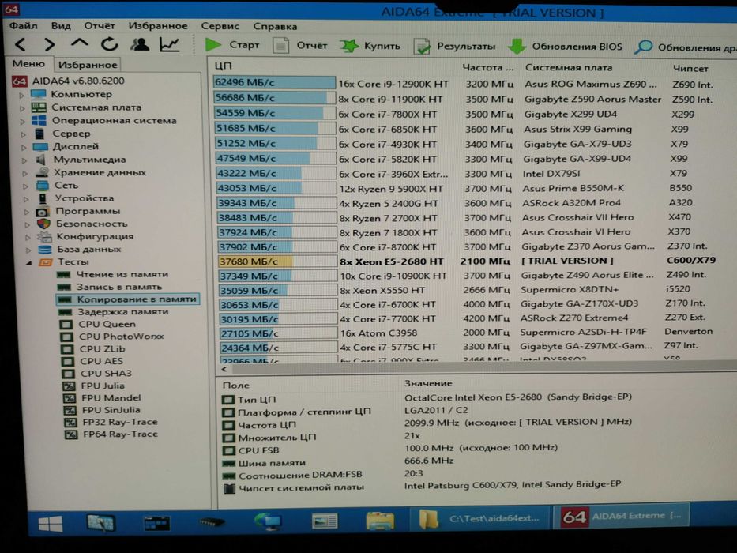This screenshot has width=737, height=553.
Task: Sort by Частота column header
Action: 488,68
